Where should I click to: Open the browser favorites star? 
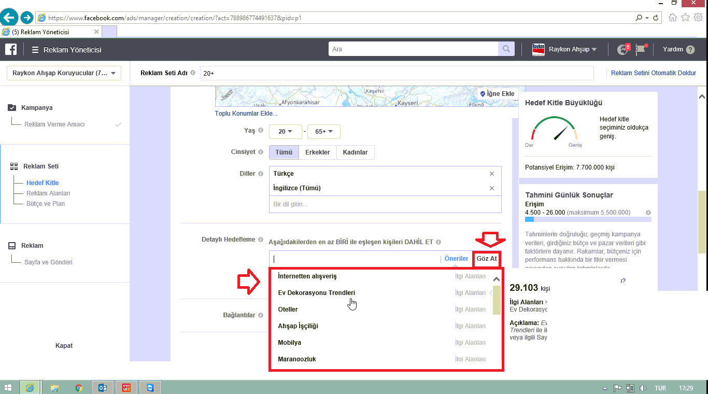(x=685, y=18)
